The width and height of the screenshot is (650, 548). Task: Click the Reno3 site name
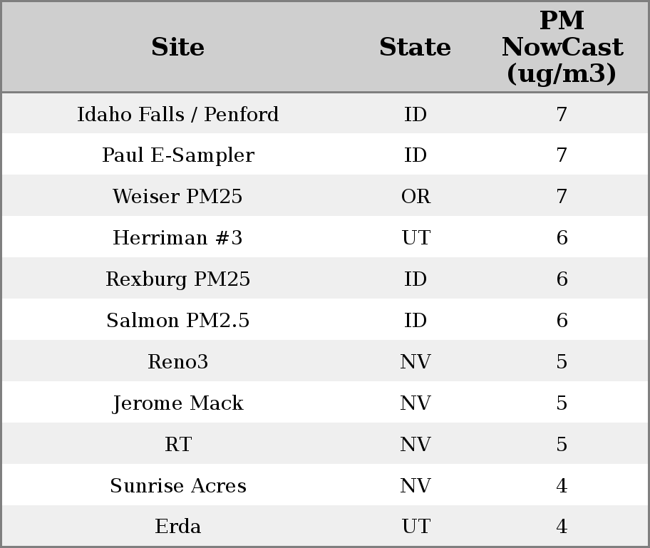click(177, 362)
